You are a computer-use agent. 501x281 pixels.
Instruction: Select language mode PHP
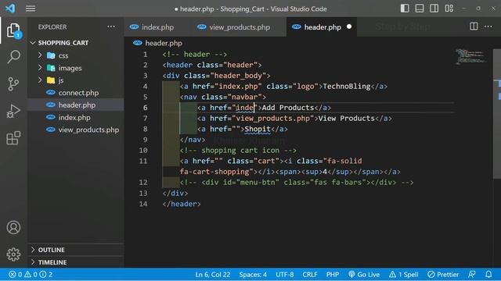[332, 274]
